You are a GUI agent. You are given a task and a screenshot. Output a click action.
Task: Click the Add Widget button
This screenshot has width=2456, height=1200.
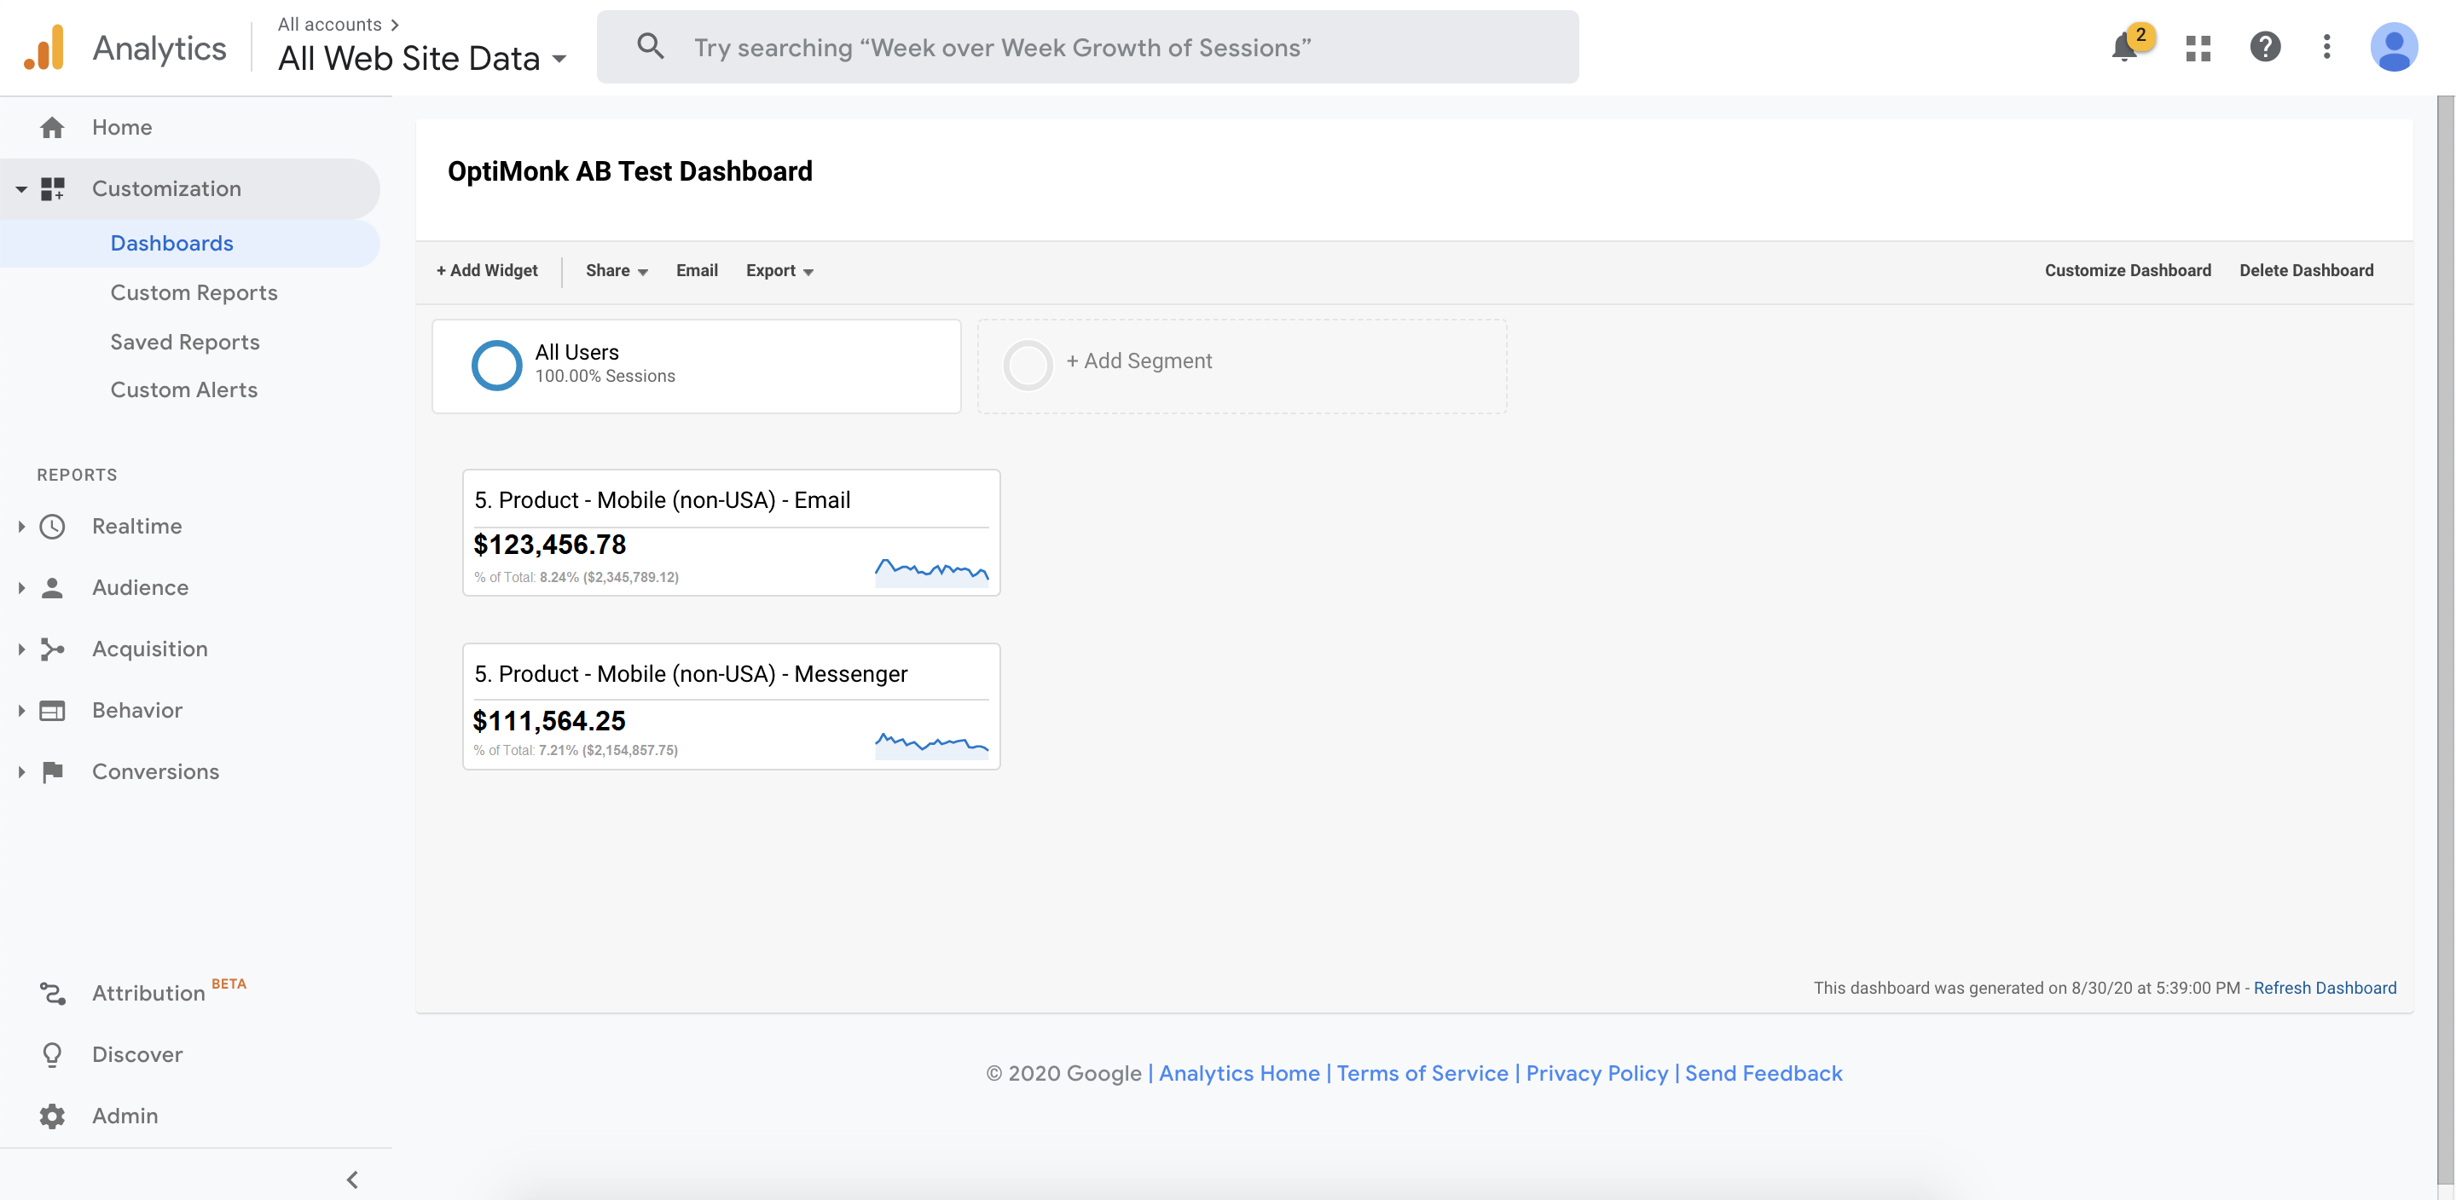click(x=486, y=271)
